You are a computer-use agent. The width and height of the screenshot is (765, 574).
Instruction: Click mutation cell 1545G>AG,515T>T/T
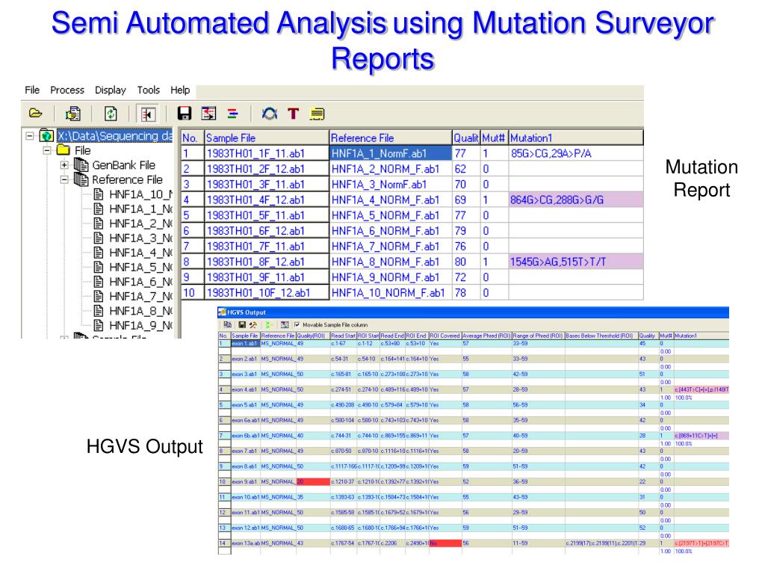[576, 262]
